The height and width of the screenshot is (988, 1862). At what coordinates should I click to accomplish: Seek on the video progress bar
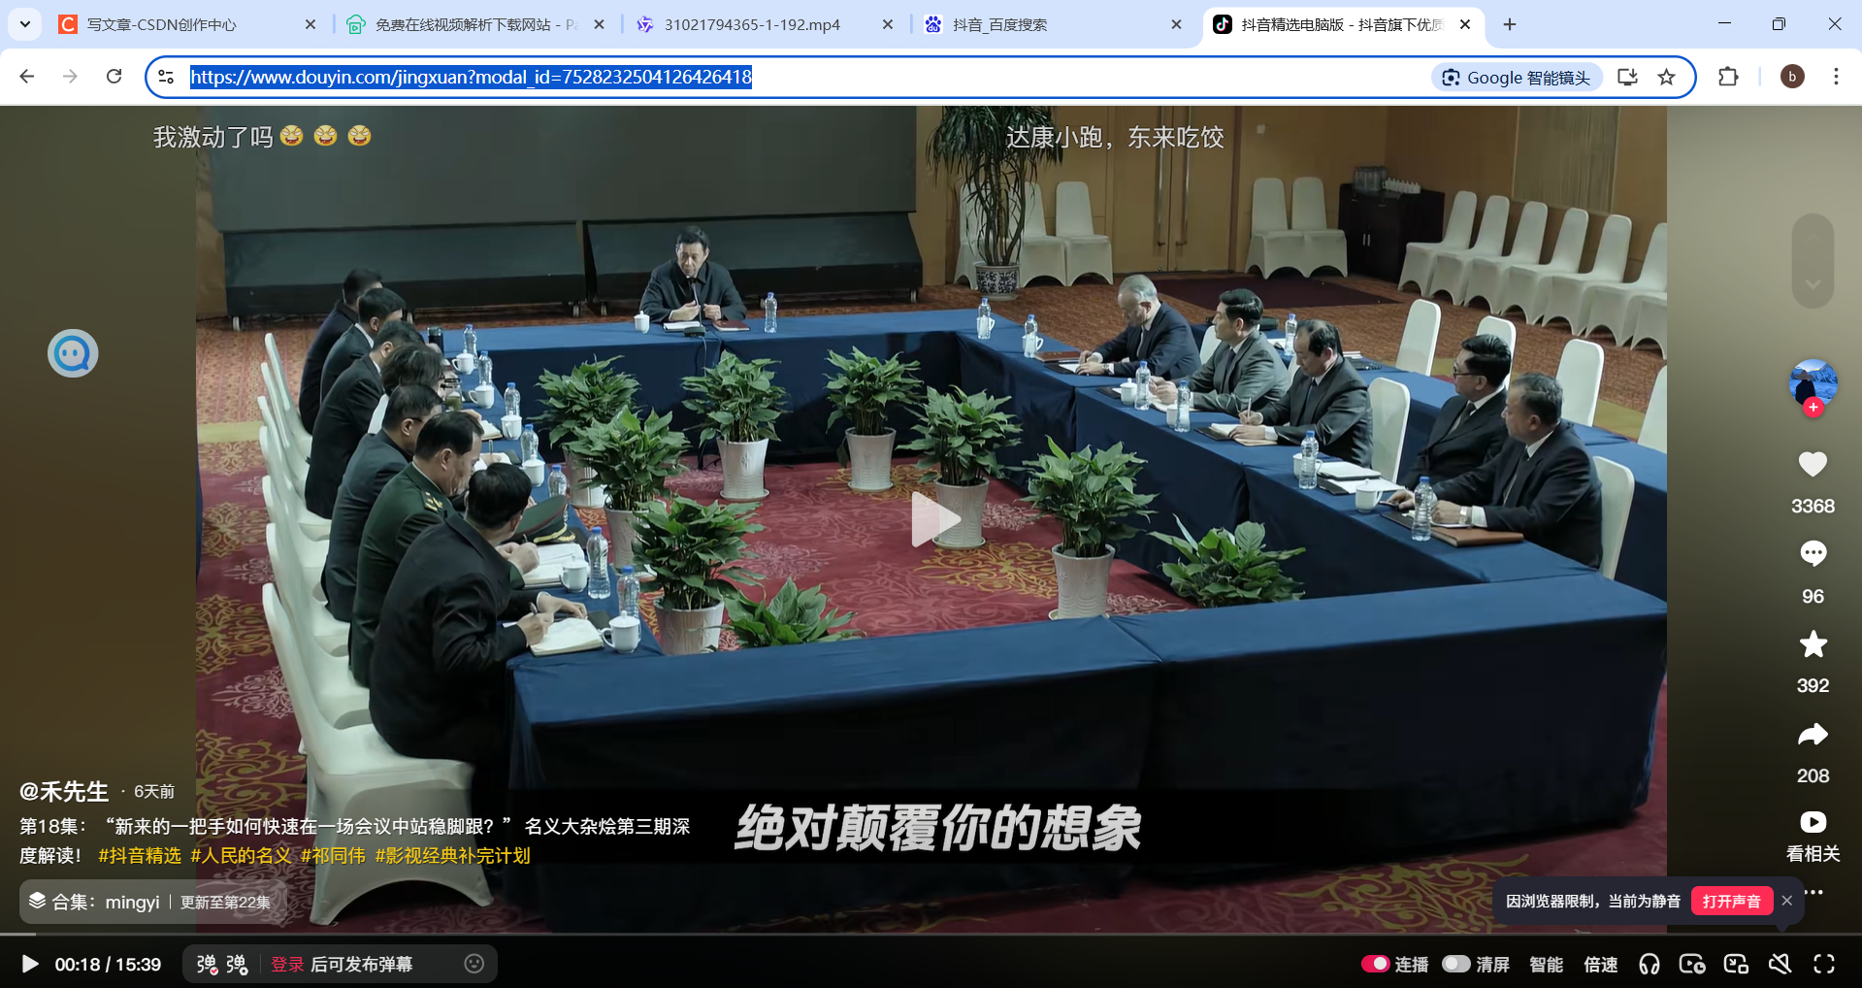point(931,935)
